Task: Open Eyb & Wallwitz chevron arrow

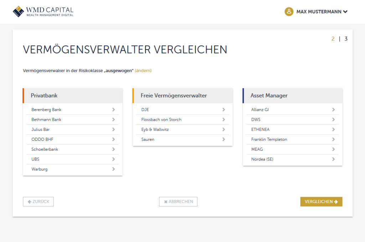Action: point(223,129)
